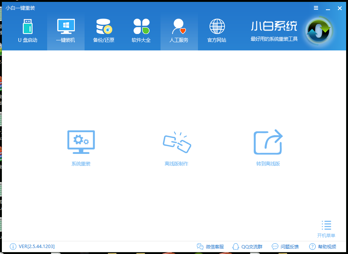
Task: Click the version info VER[2.5.44.1203]
Action: [36, 247]
